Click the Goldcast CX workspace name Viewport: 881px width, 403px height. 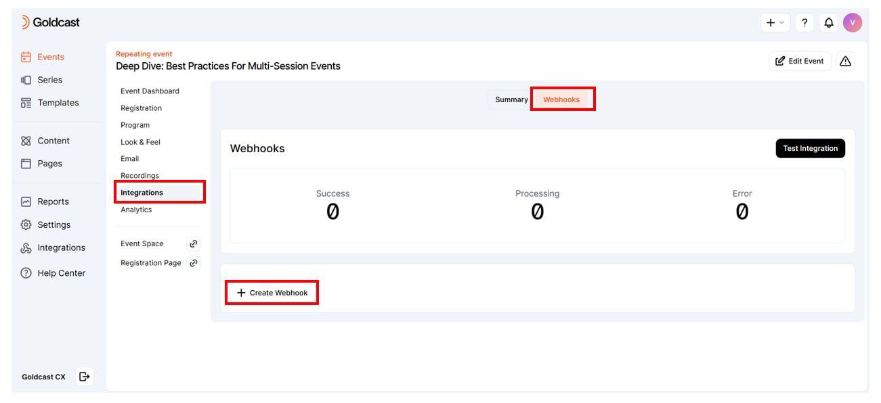tap(43, 377)
